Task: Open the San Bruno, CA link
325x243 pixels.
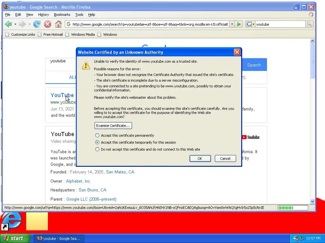Action: (x=92, y=190)
